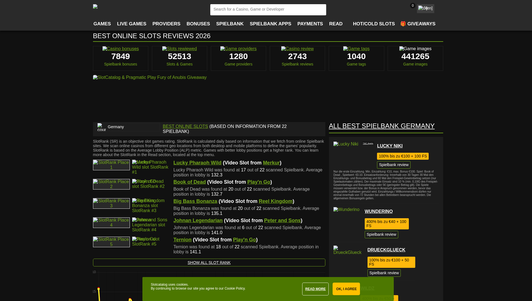Click the SlotRank Place 1 badge
This screenshot has width=532, height=301.
[111, 165]
